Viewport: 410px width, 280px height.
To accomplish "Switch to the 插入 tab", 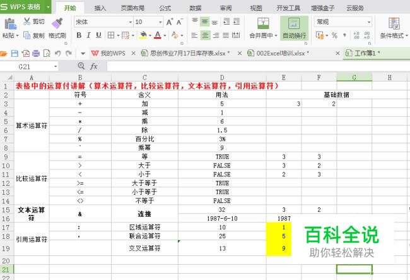I will pyautogui.click(x=100, y=8).
